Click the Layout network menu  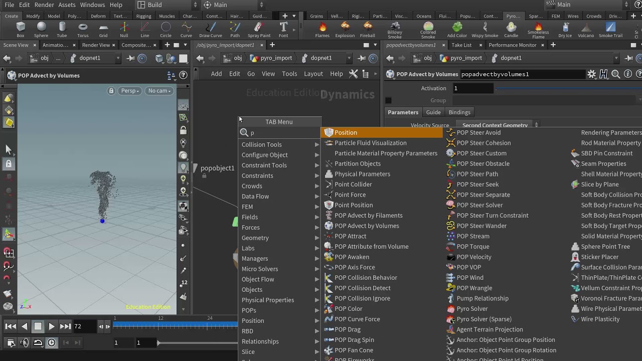[313, 74]
